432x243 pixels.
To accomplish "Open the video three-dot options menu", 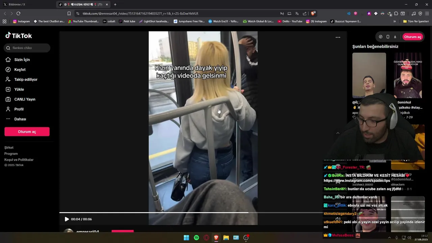I will coord(338,37).
